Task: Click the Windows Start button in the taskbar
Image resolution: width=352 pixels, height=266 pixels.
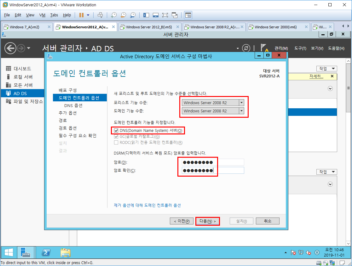Action: tap(9, 253)
